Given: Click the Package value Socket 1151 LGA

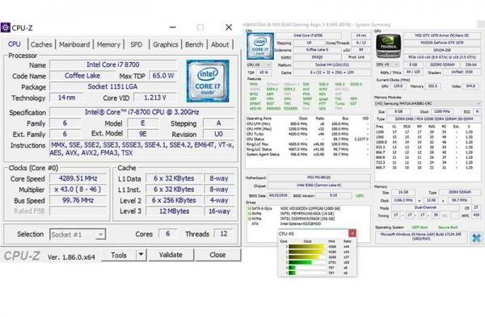Looking at the screenshot, I should pyautogui.click(x=113, y=86).
